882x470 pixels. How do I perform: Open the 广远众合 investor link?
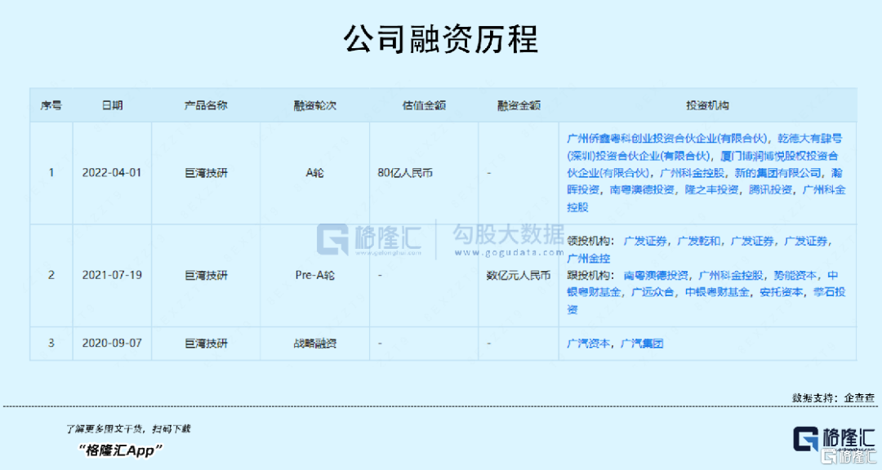[x=653, y=292]
